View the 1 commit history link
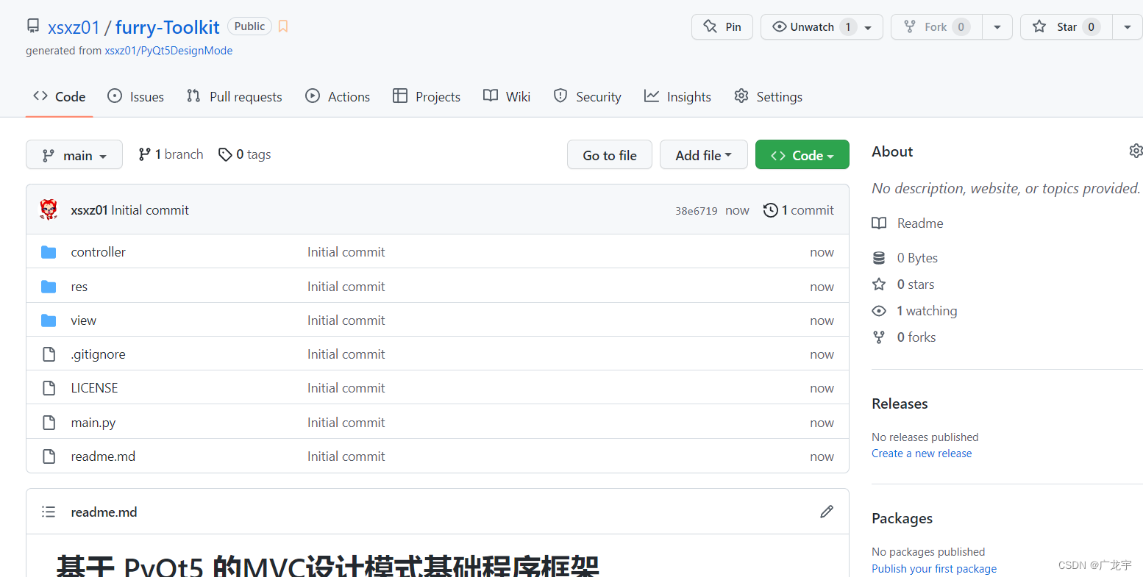 pos(799,210)
